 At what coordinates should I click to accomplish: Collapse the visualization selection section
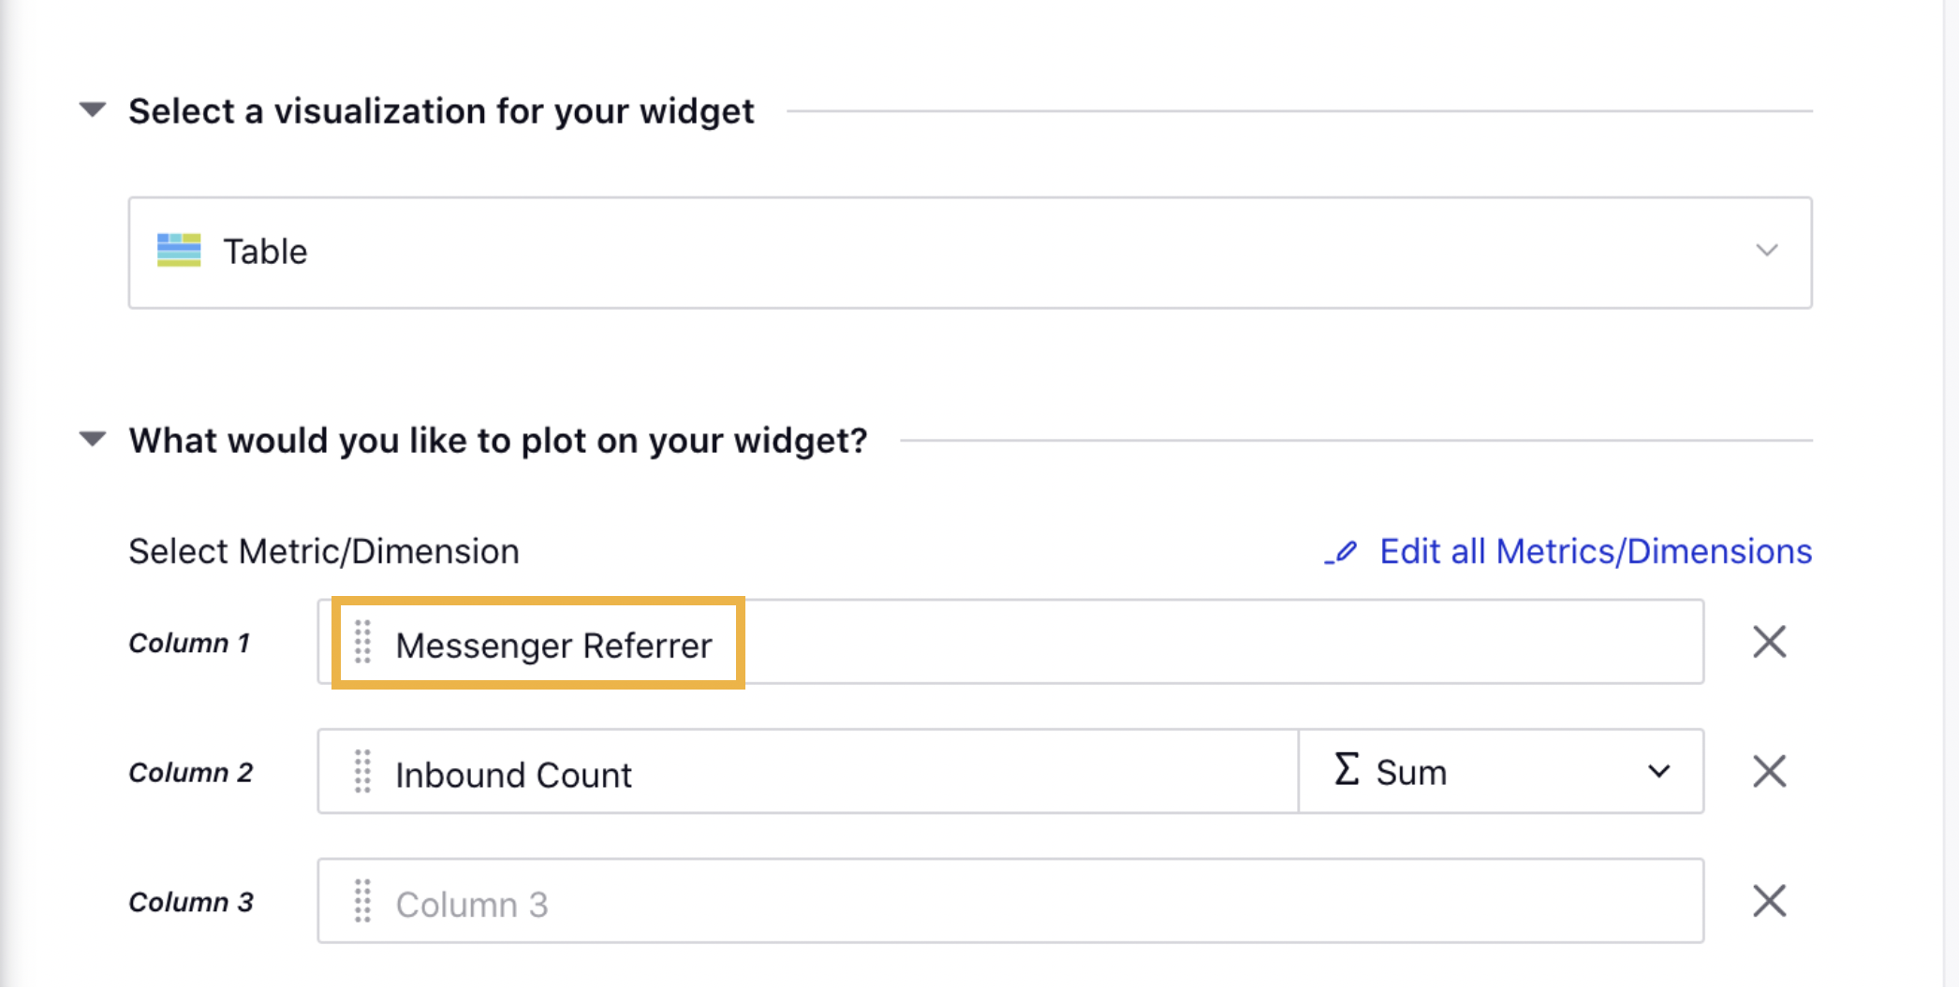point(93,110)
